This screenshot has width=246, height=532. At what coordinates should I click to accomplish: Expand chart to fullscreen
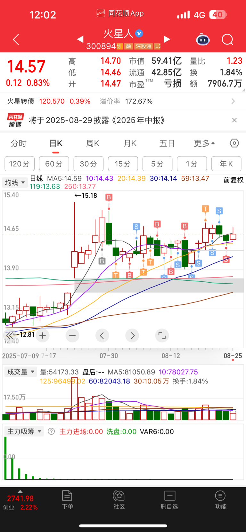click(x=162, y=335)
